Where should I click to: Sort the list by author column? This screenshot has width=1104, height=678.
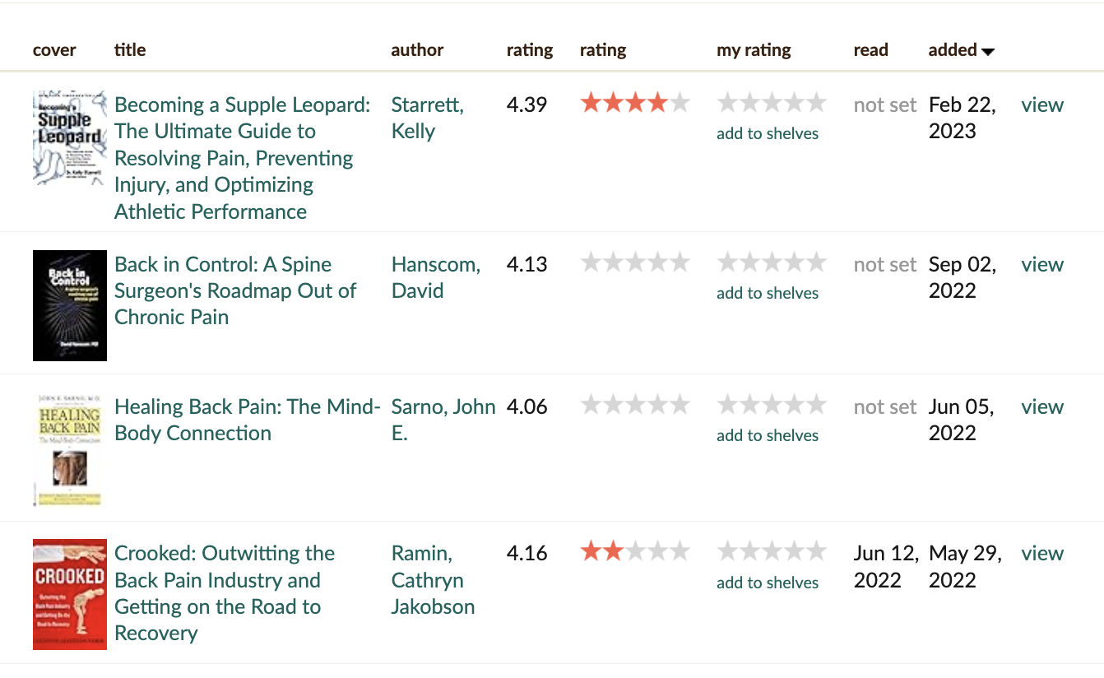point(417,50)
